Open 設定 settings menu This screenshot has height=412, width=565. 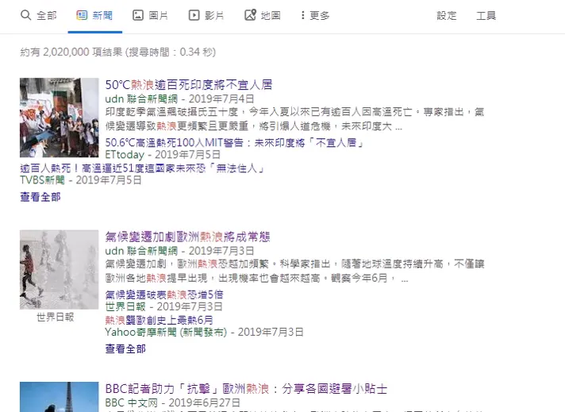click(x=447, y=16)
